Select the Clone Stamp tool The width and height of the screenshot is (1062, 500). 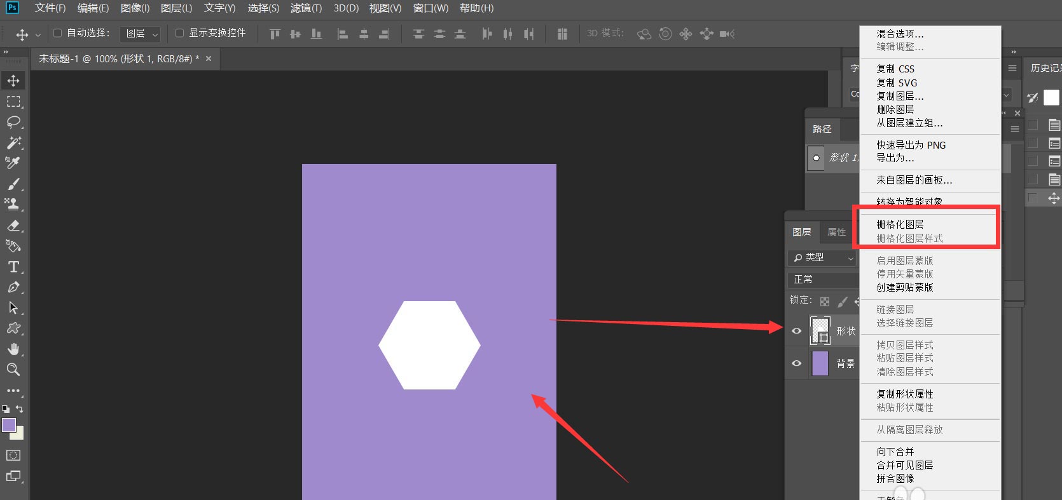(x=13, y=205)
